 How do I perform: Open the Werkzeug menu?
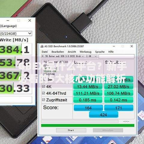coord(85,52)
